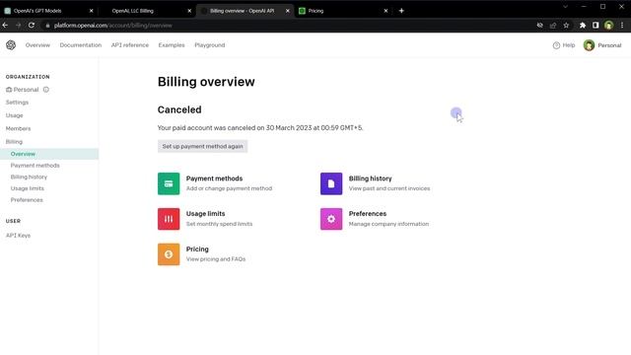Click the Help link in the header
The image size is (631, 355).
(x=569, y=45)
